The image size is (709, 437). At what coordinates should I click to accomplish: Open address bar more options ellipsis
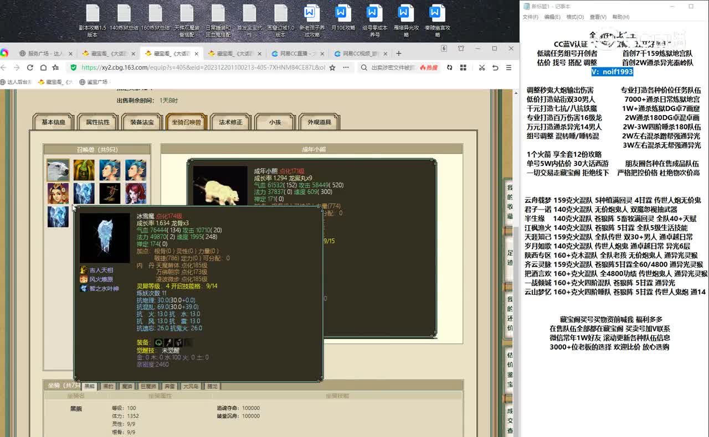point(346,67)
